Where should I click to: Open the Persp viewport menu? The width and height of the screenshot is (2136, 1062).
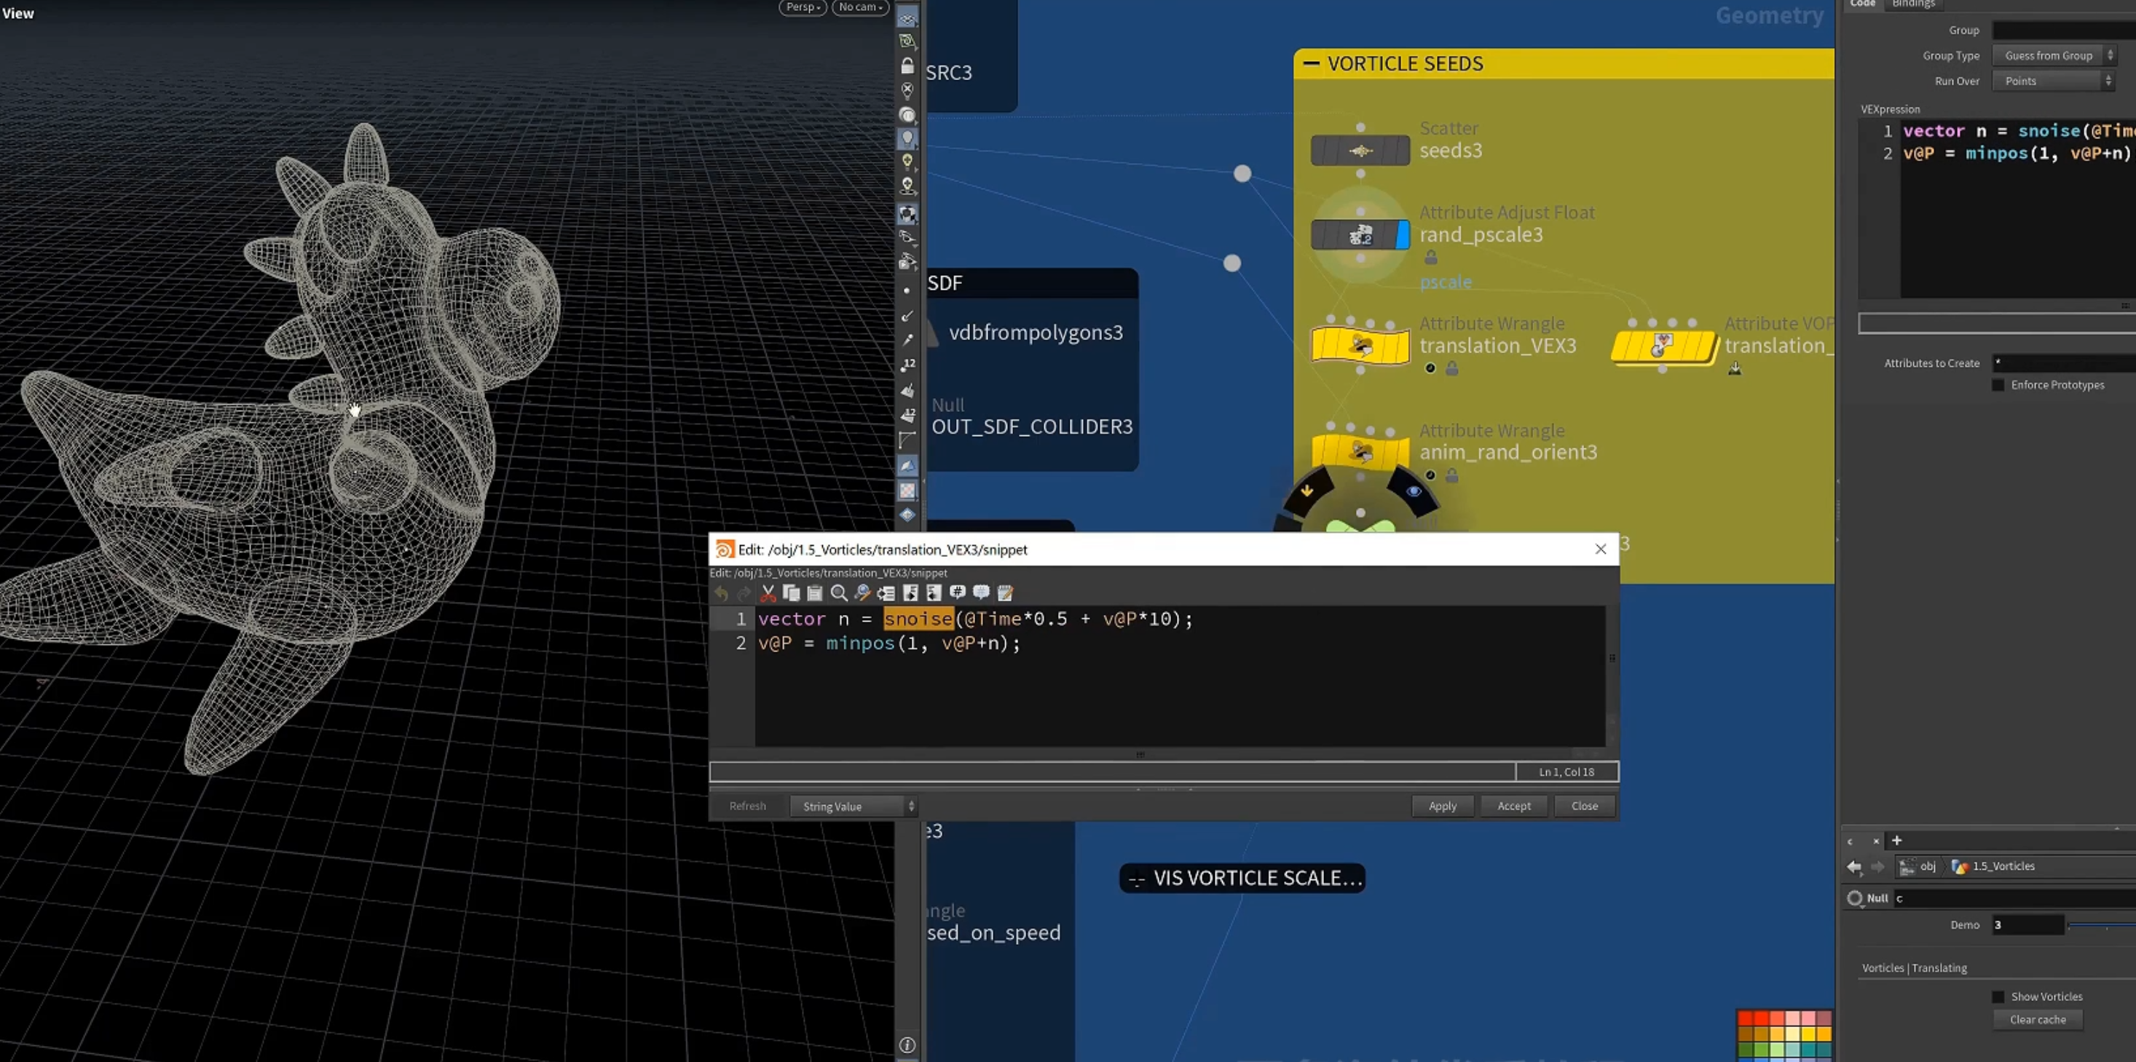point(803,7)
